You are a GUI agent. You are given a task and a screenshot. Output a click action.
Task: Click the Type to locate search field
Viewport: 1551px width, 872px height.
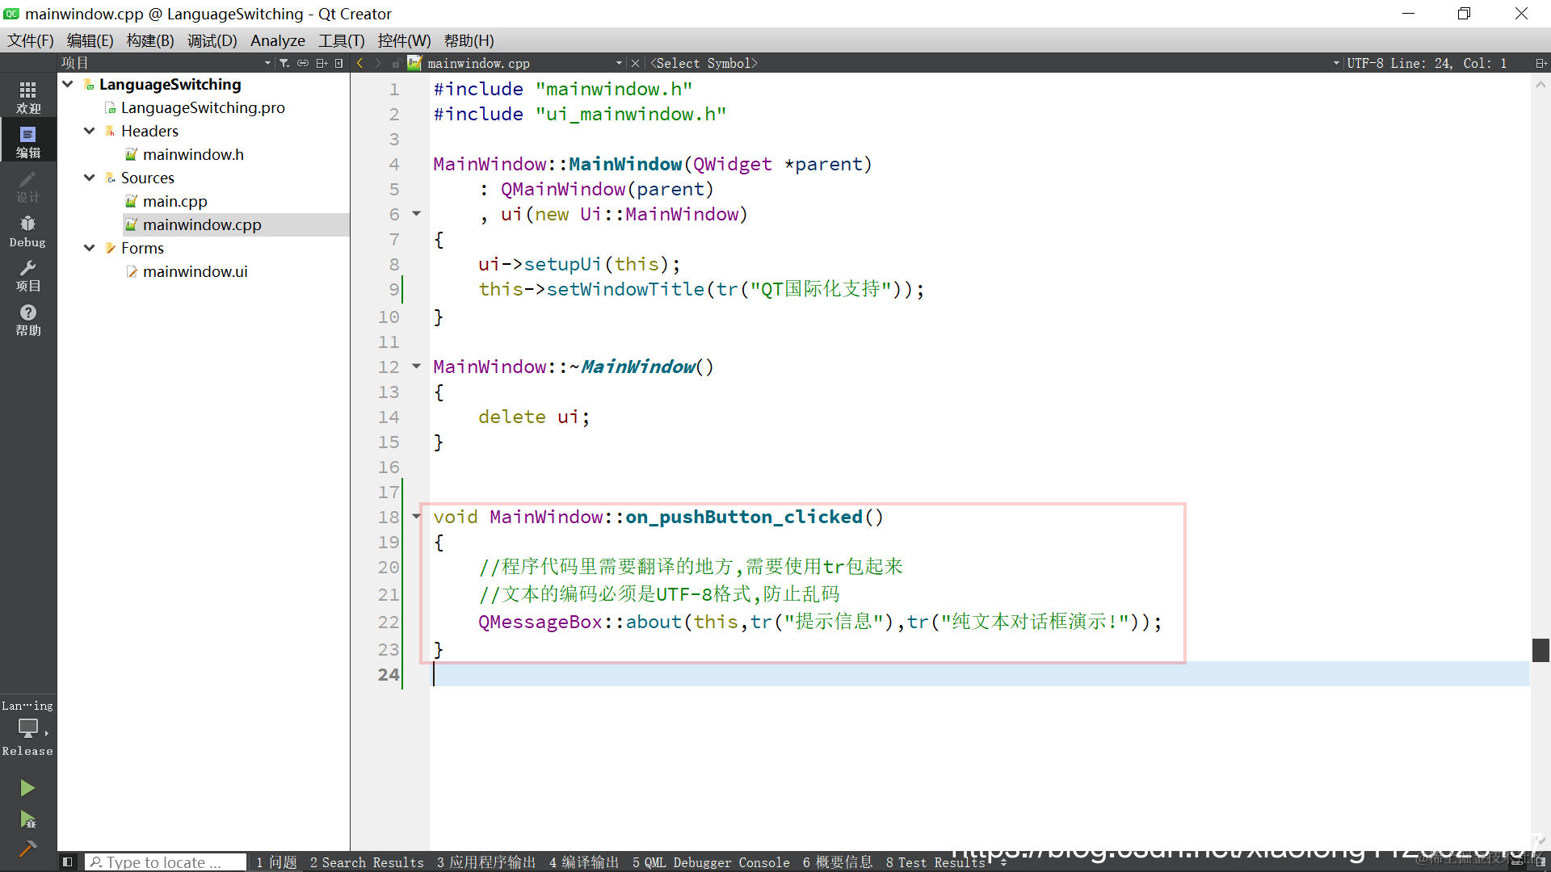[166, 862]
